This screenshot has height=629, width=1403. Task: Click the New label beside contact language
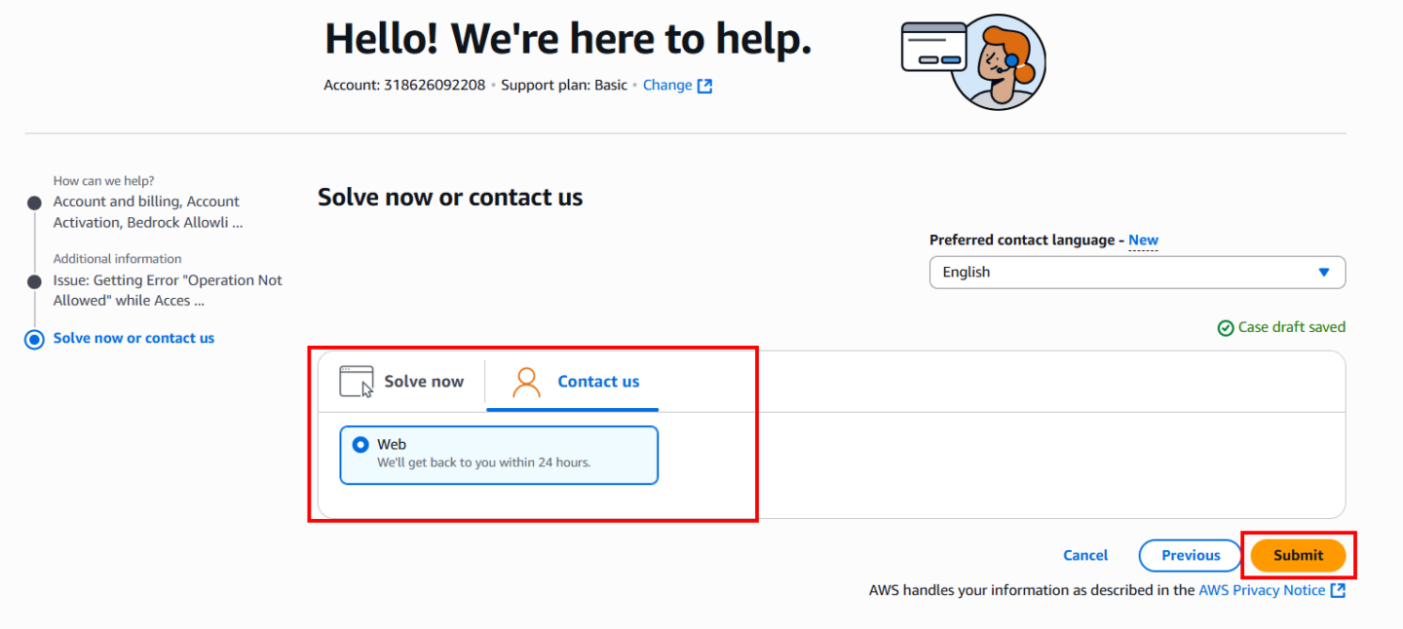(x=1143, y=240)
